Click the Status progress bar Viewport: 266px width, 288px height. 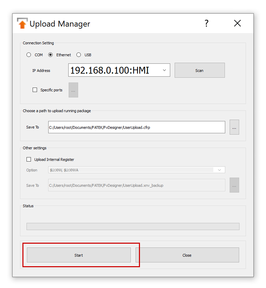tap(133, 226)
